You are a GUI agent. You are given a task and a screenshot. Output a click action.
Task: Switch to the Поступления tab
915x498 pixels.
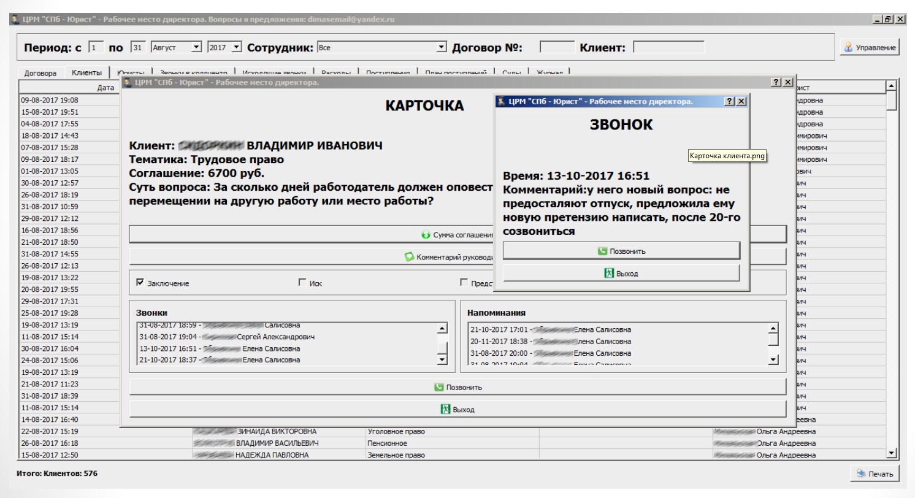388,73
